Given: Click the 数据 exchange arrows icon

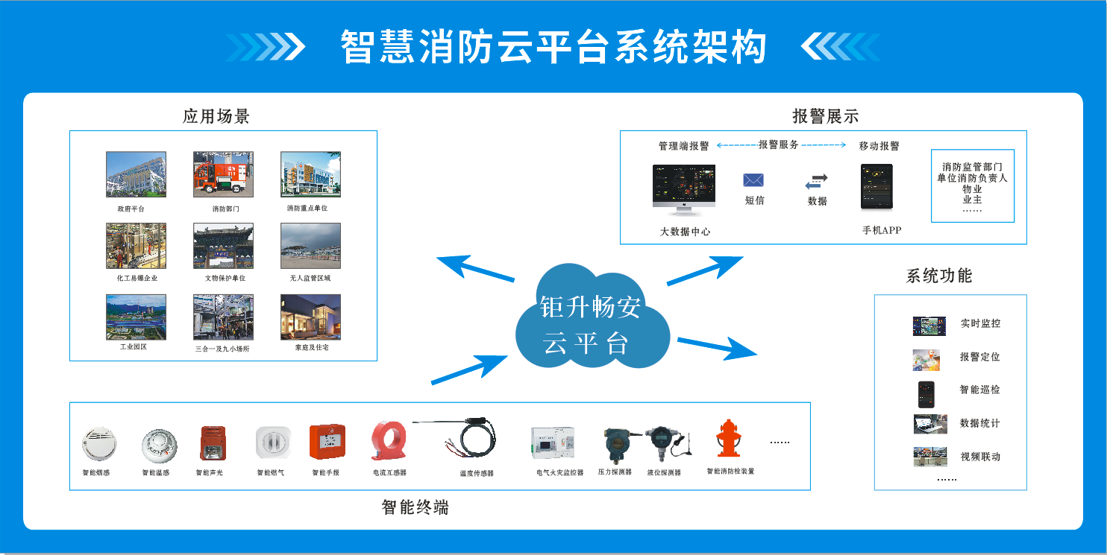Looking at the screenshot, I should point(817,182).
